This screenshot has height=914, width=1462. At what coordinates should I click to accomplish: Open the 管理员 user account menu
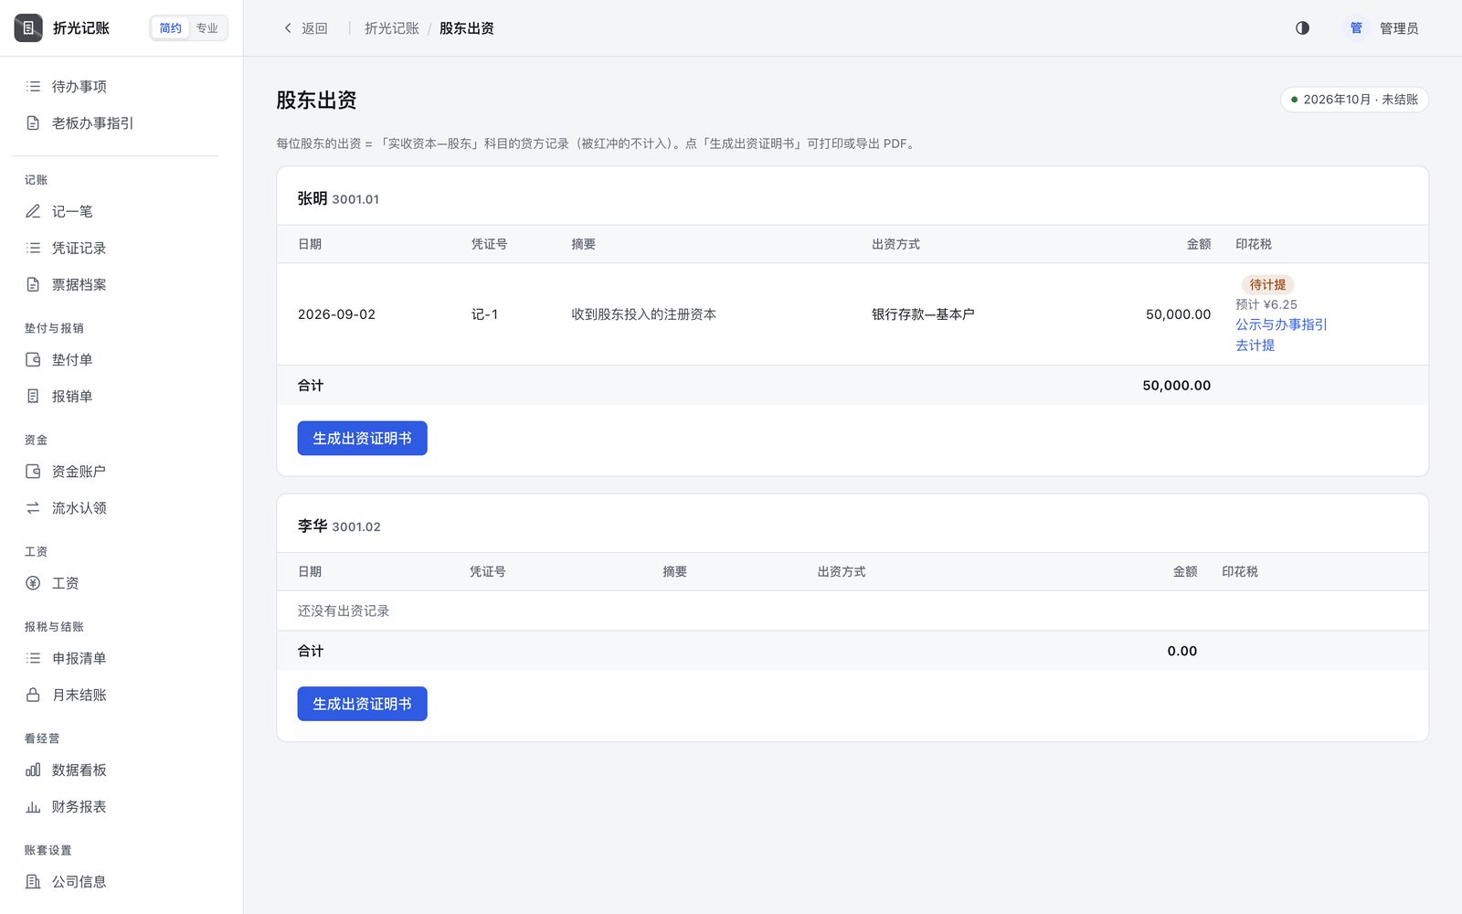point(1383,28)
